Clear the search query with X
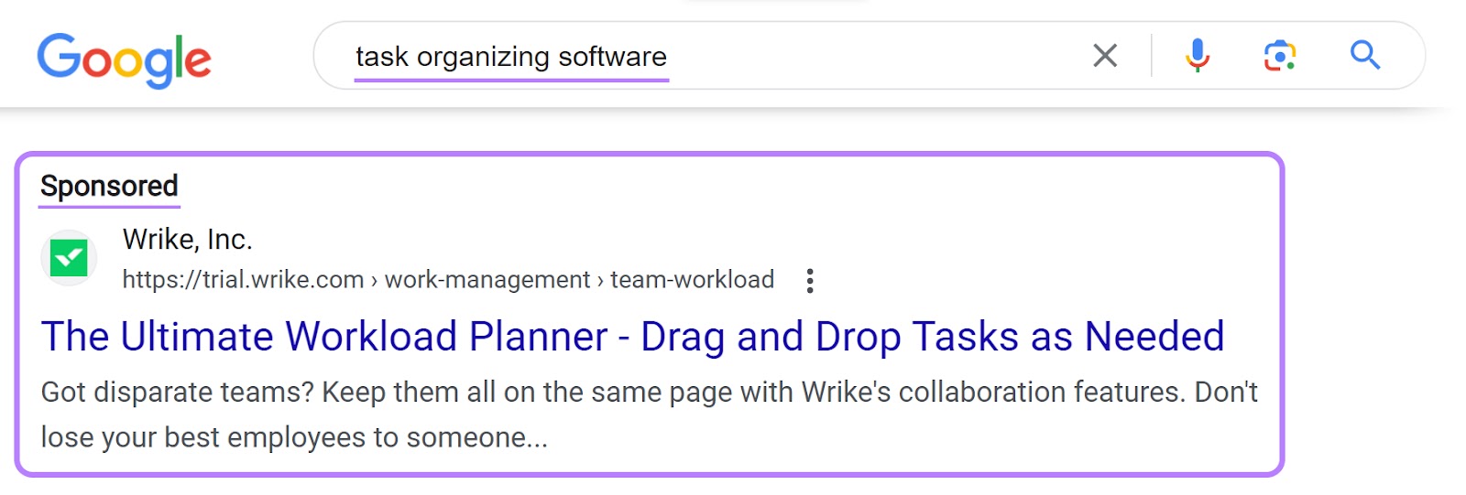 (x=1105, y=56)
